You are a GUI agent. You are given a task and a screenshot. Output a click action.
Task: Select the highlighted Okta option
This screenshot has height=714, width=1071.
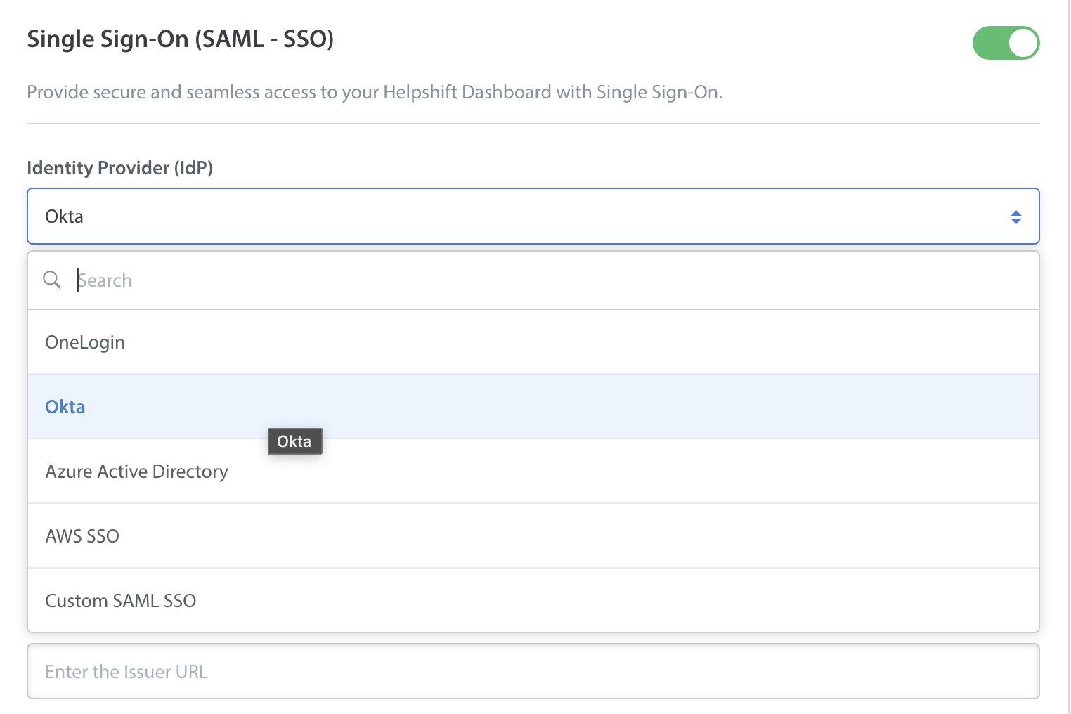point(533,407)
